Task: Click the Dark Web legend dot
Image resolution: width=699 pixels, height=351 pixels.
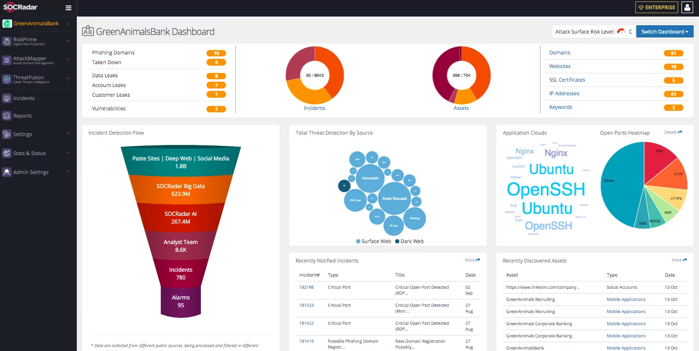Action: click(397, 241)
